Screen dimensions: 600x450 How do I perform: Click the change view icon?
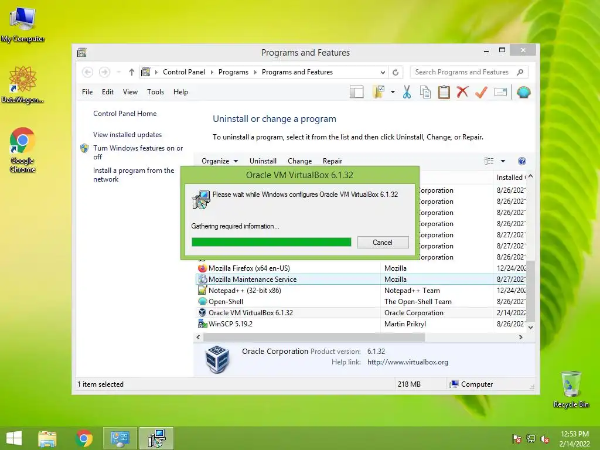coord(489,161)
